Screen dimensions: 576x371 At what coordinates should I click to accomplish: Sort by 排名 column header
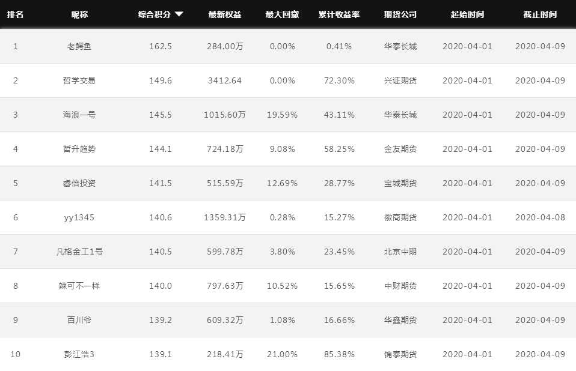[x=16, y=14]
